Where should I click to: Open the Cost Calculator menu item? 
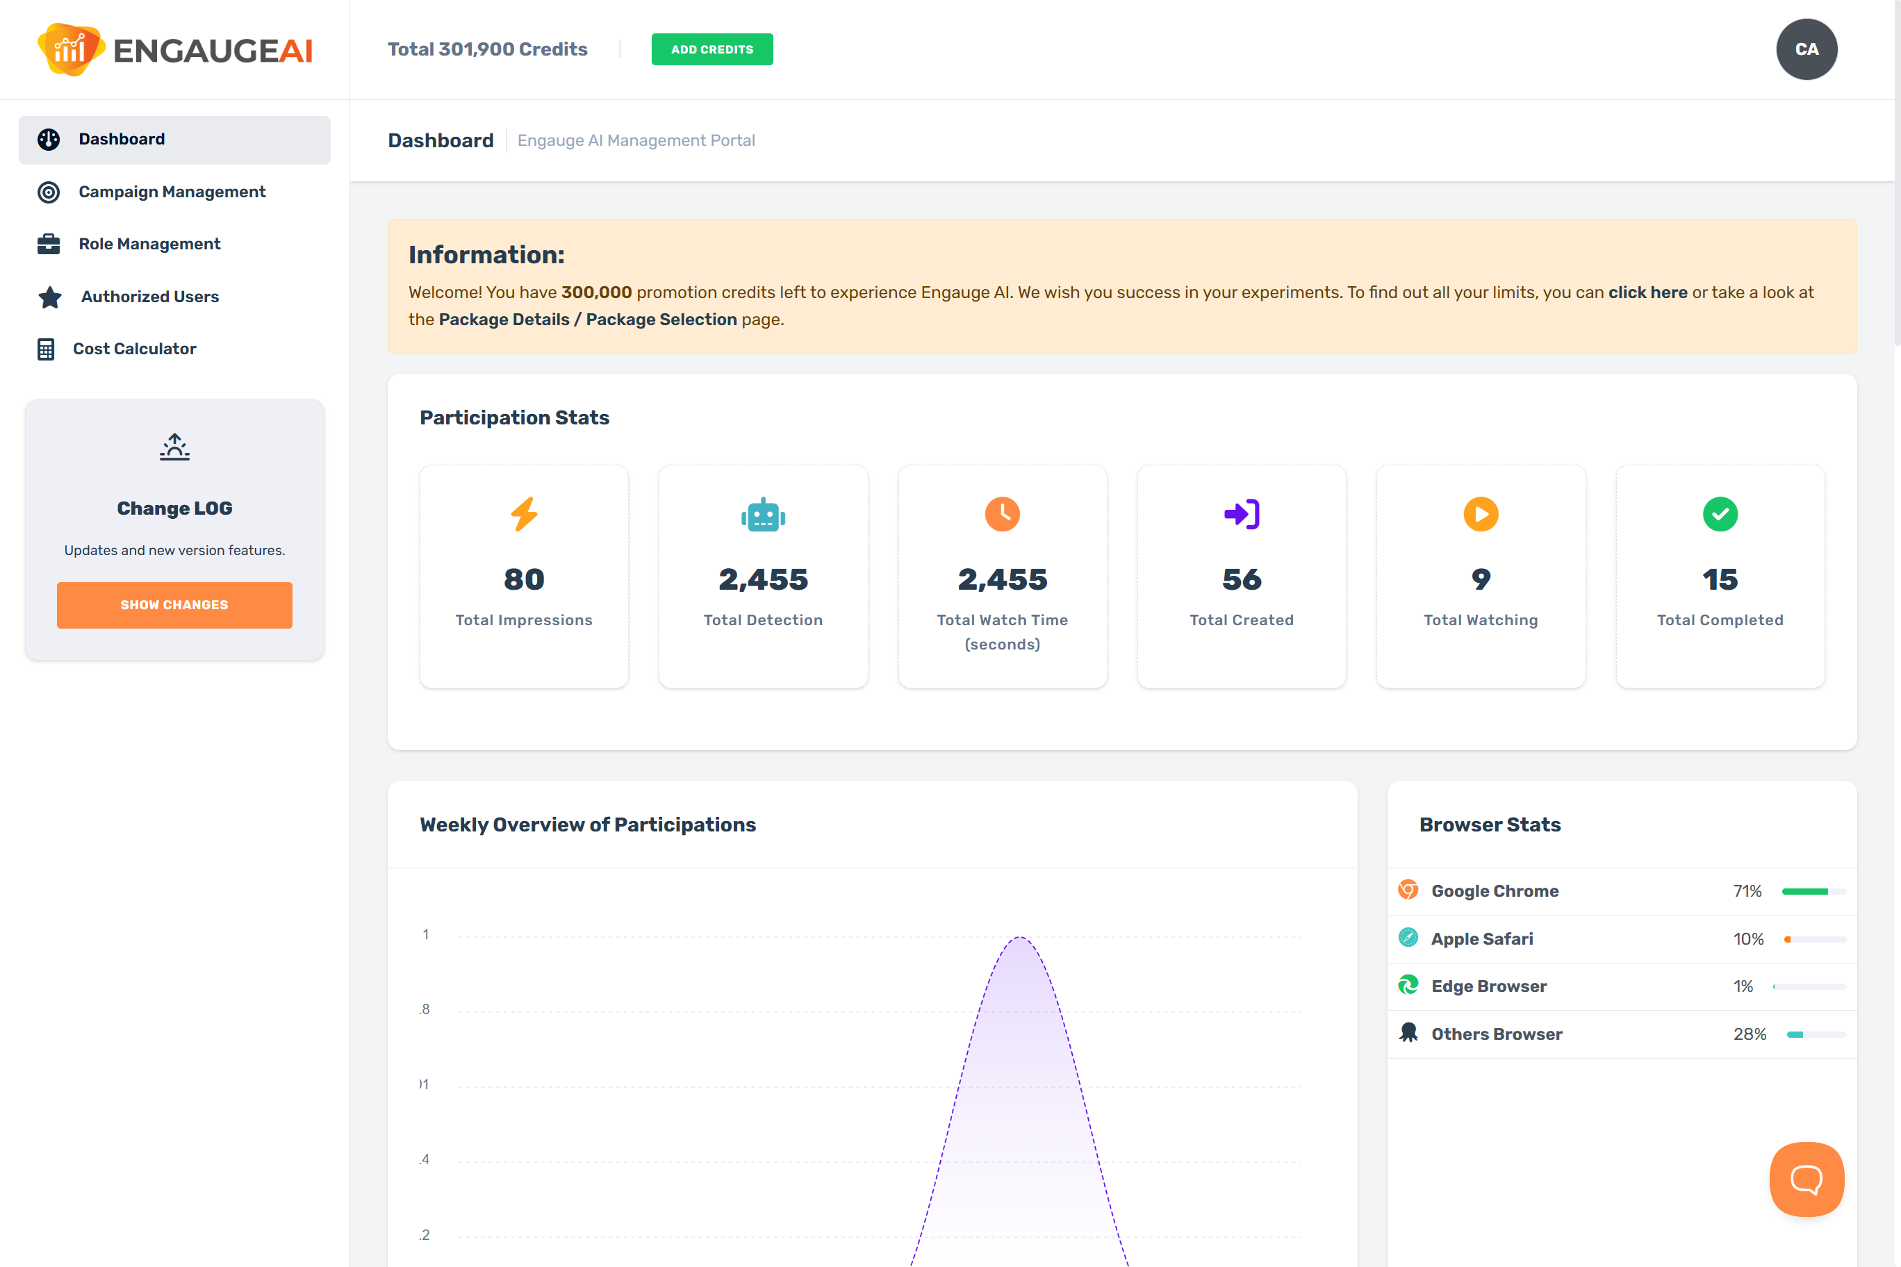point(134,349)
